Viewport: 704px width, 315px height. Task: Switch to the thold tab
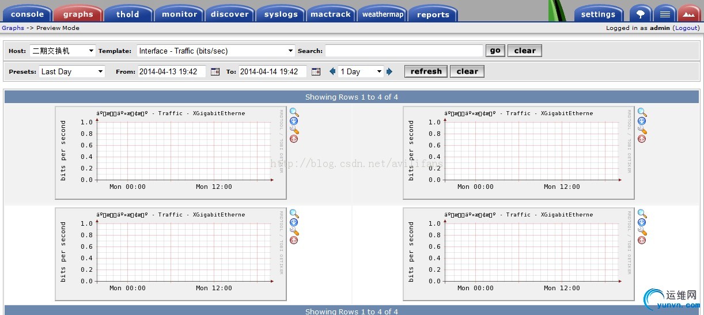tap(128, 14)
